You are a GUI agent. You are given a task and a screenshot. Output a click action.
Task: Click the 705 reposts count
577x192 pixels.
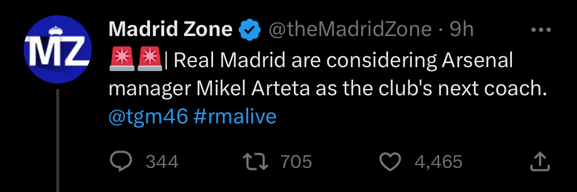[x=296, y=162]
